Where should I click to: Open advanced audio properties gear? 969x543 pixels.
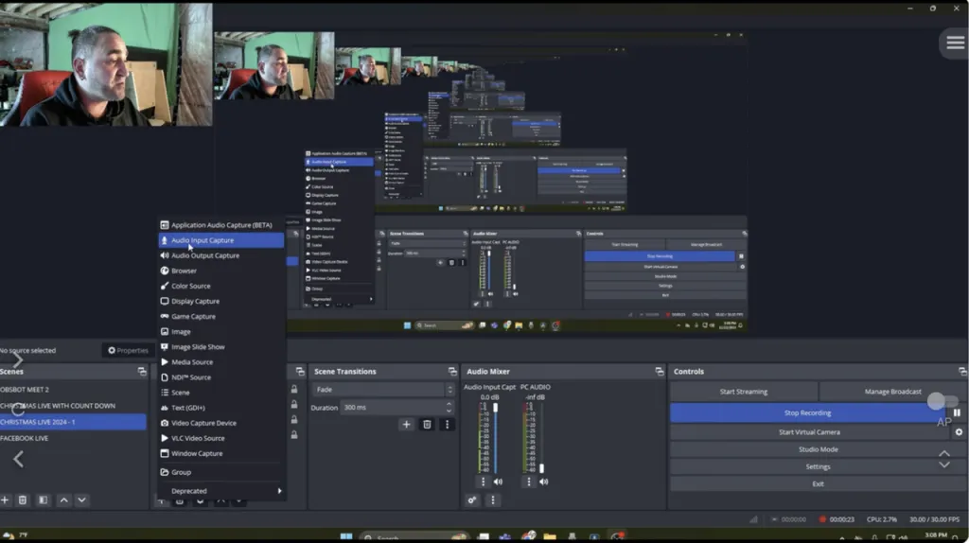pos(472,499)
